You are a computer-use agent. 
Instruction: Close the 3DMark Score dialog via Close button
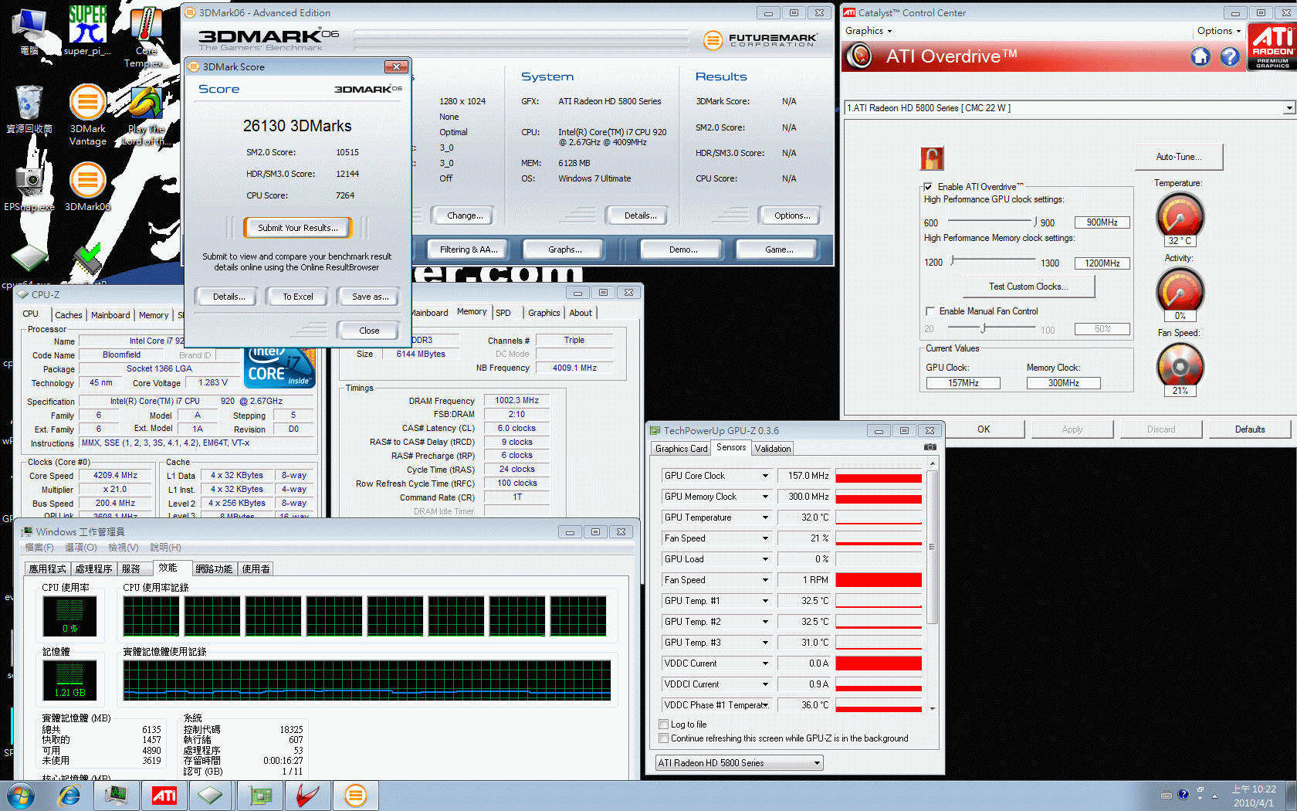coord(369,331)
